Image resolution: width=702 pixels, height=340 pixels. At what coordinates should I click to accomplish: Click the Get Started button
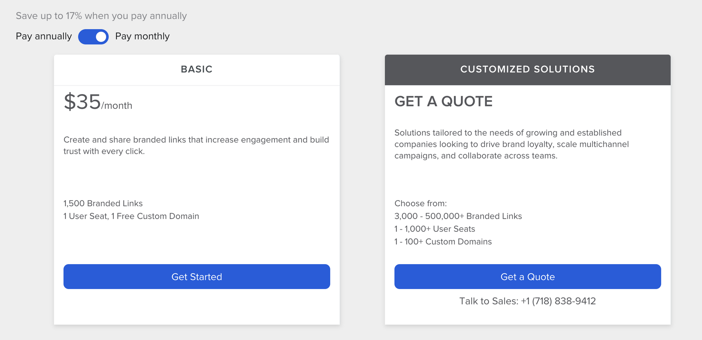click(x=197, y=277)
